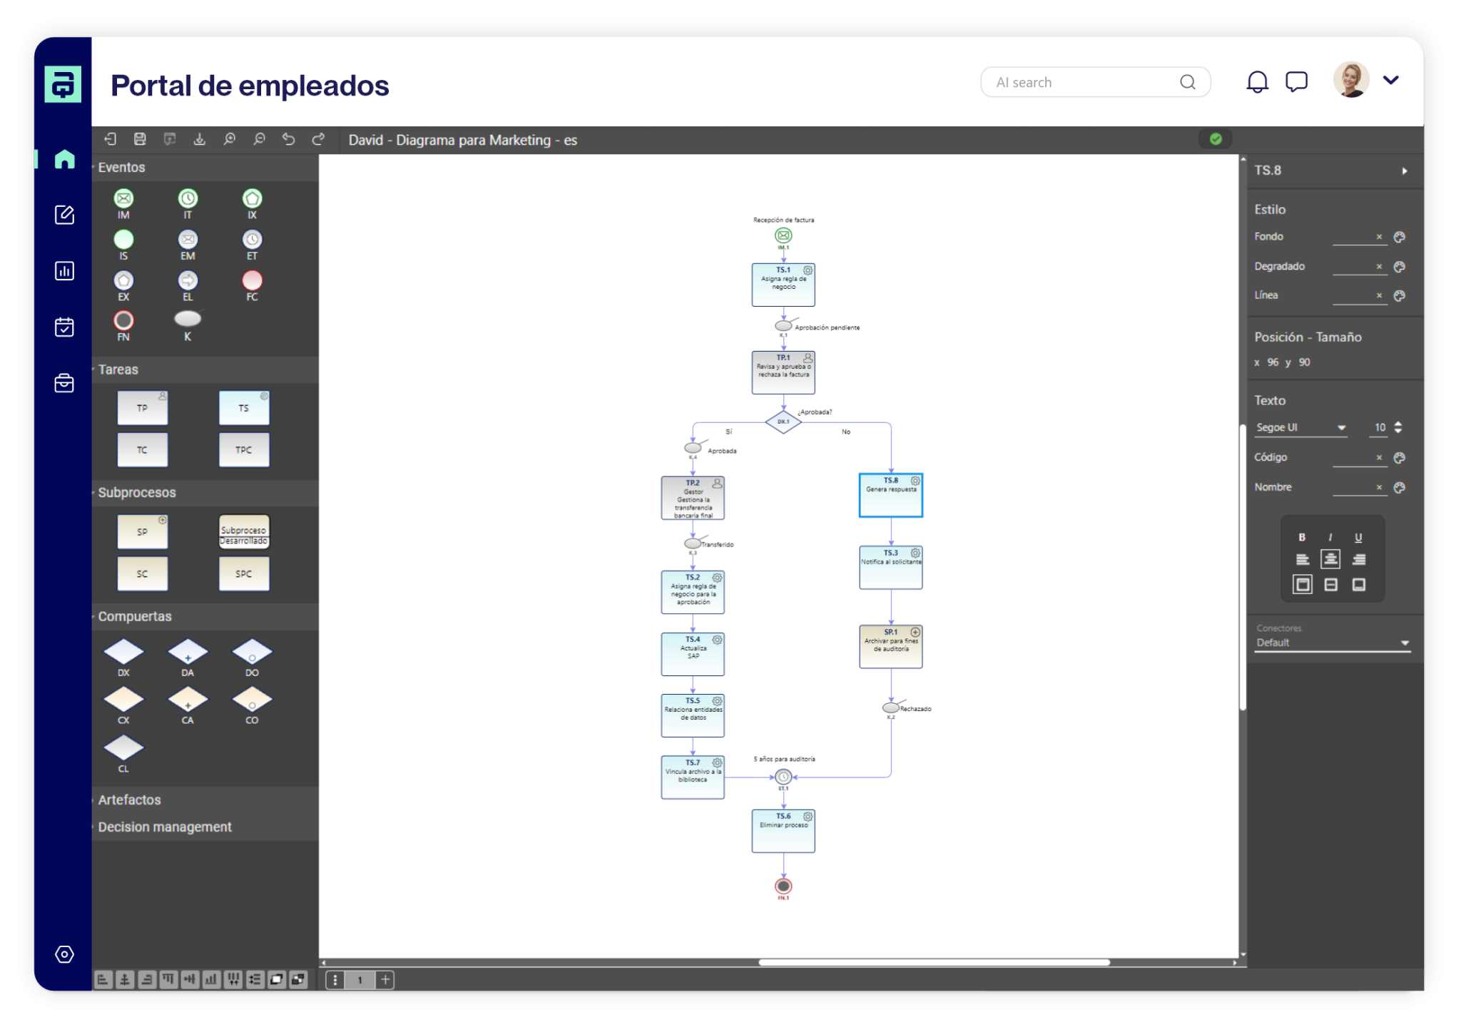Redo the last change

tap(318, 139)
